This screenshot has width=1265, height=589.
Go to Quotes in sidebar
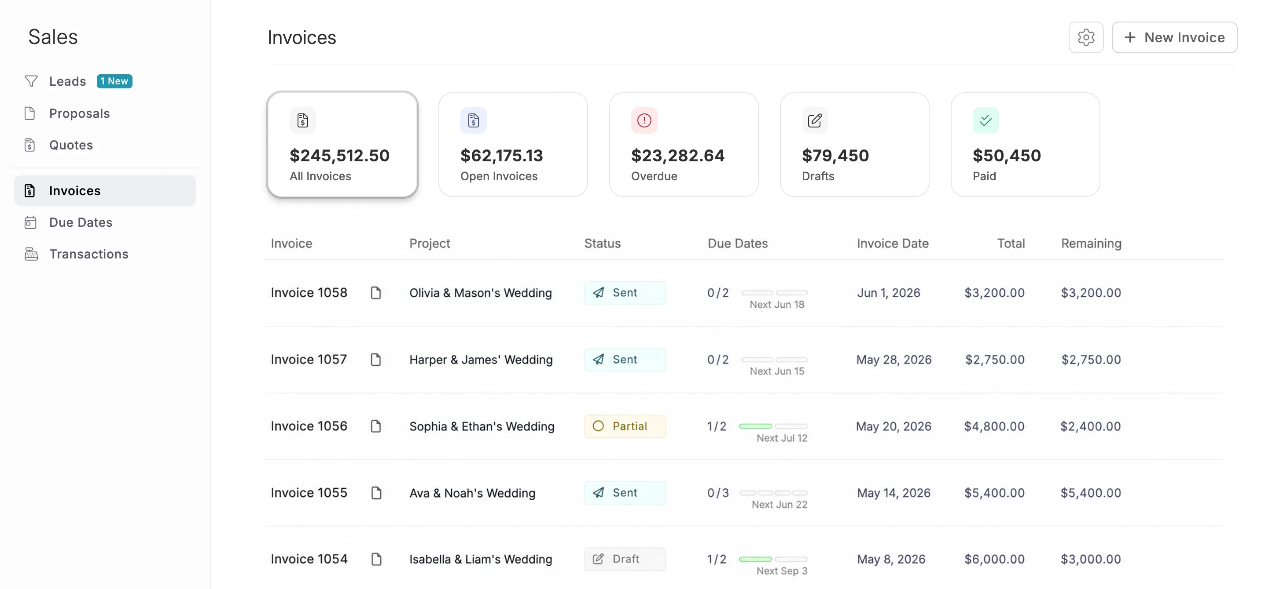[71, 145]
